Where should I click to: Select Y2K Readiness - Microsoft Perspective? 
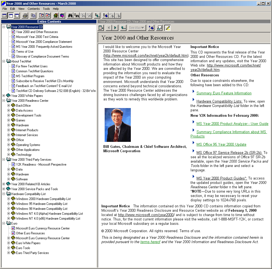pyautogui.click(x=41, y=165)
